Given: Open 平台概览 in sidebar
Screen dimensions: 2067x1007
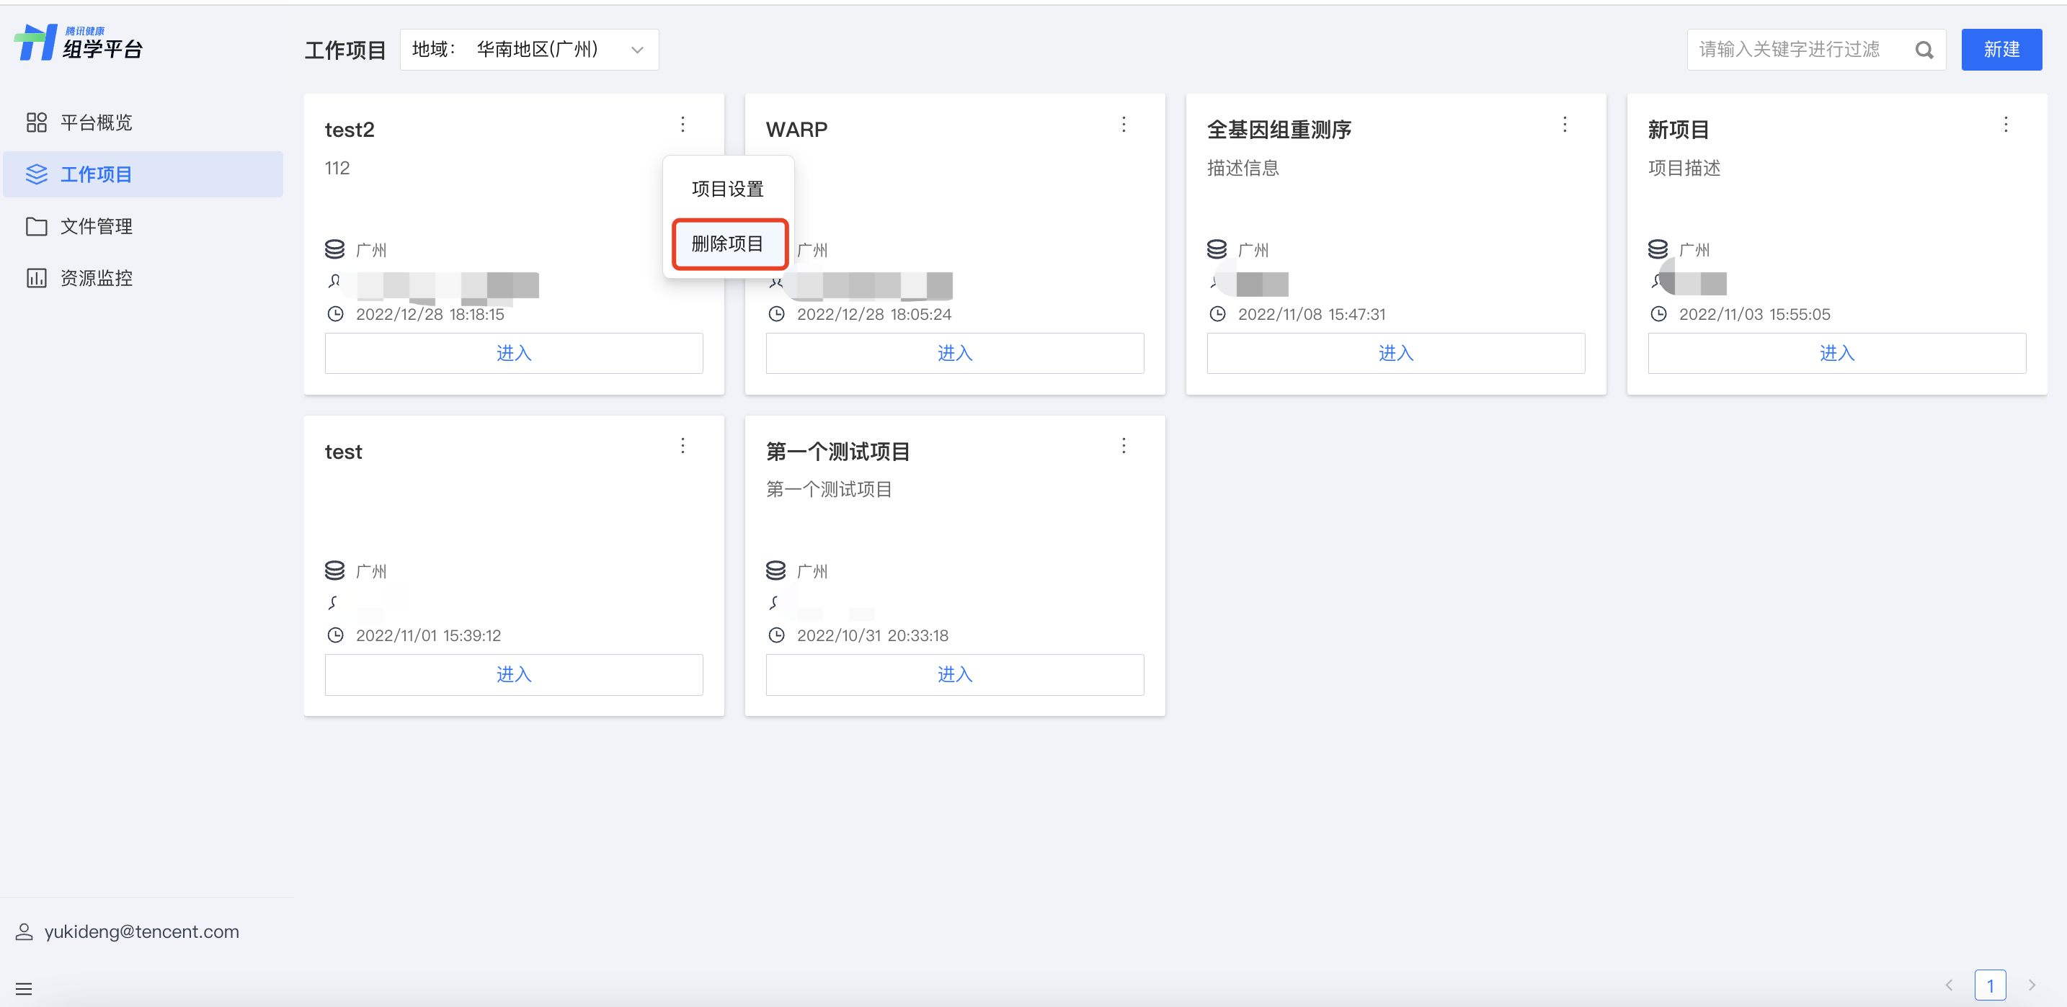Looking at the screenshot, I should coord(97,122).
